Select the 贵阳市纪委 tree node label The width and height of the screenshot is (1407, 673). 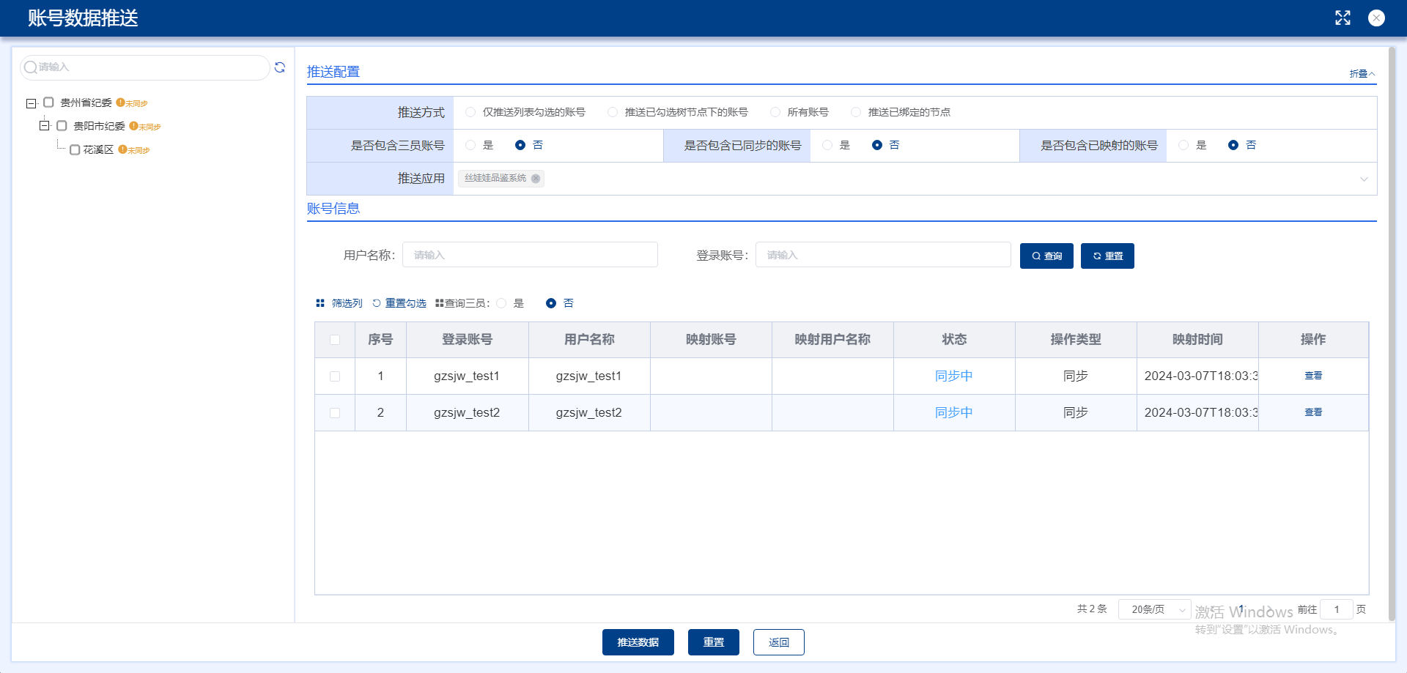pyautogui.click(x=99, y=126)
